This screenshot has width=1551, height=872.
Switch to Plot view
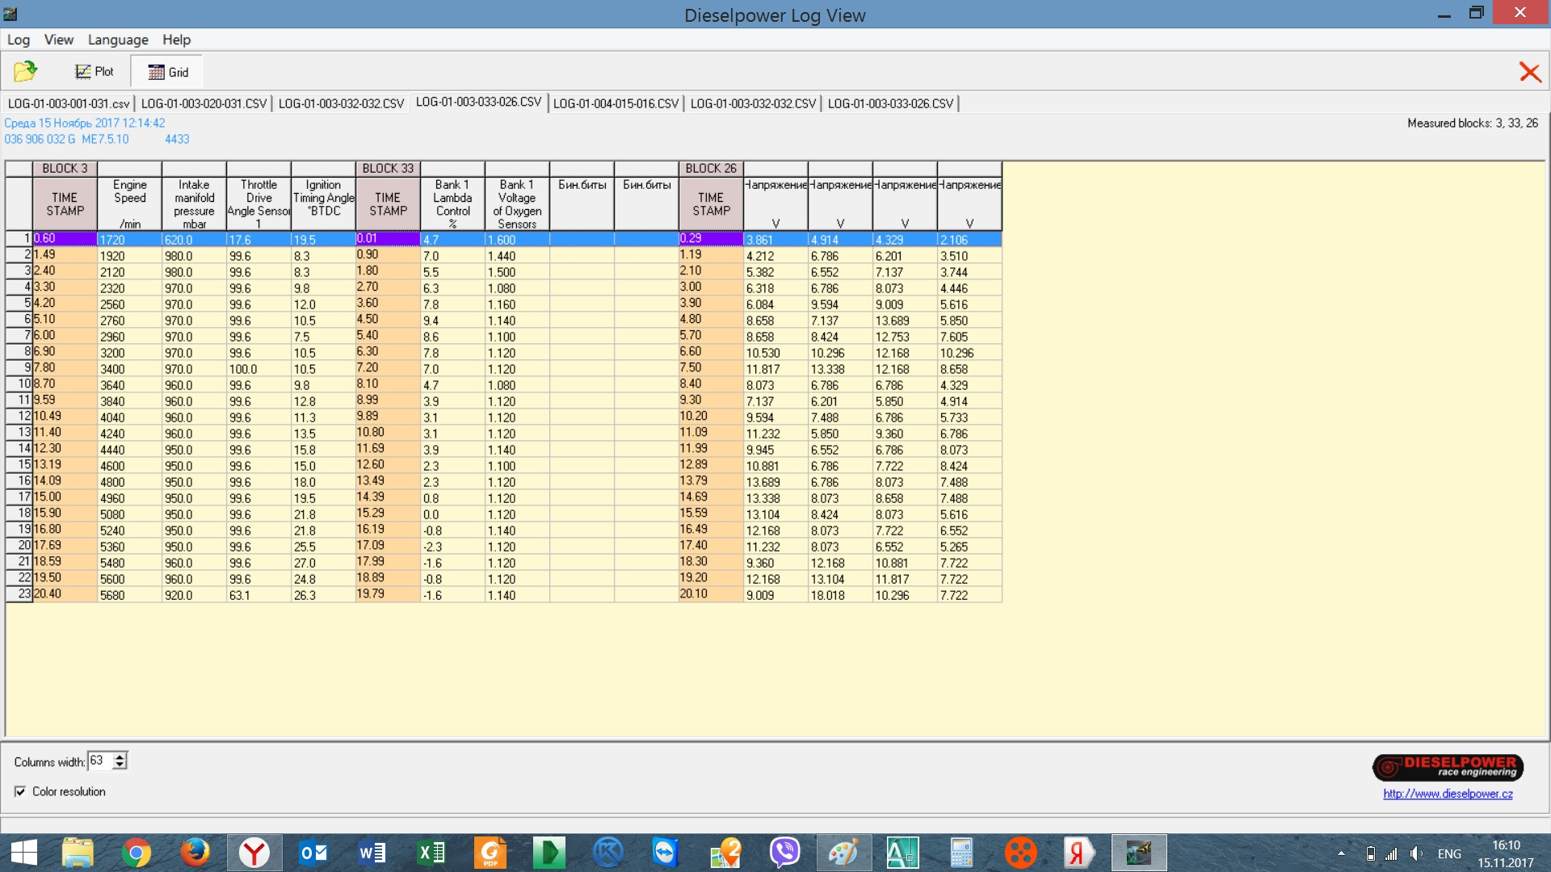(95, 72)
